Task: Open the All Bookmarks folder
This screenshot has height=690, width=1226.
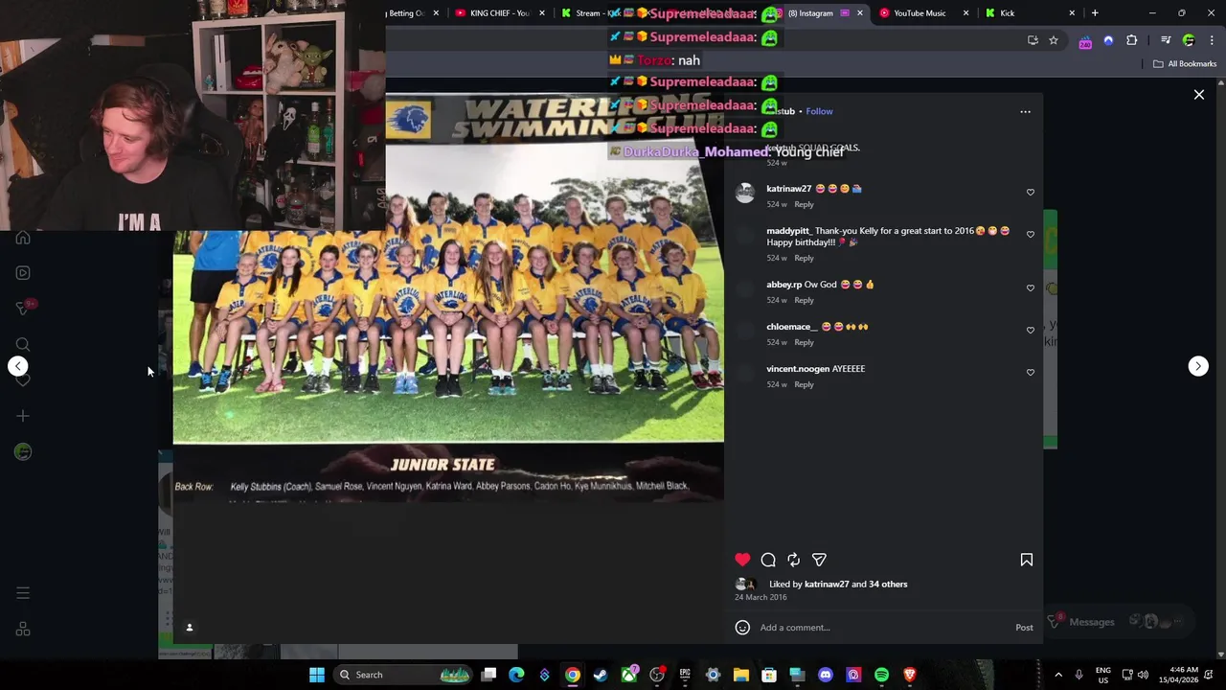Action: (x=1185, y=64)
